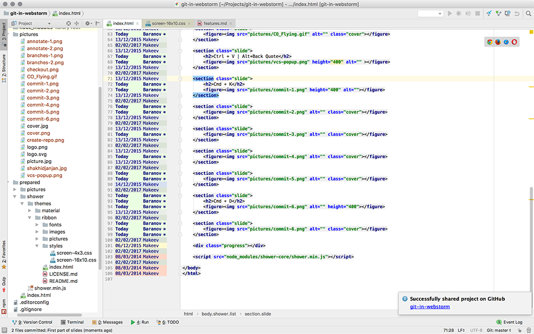Expand the fonts folder
Image resolution: width=534 pixels, height=334 pixels.
coord(37,224)
